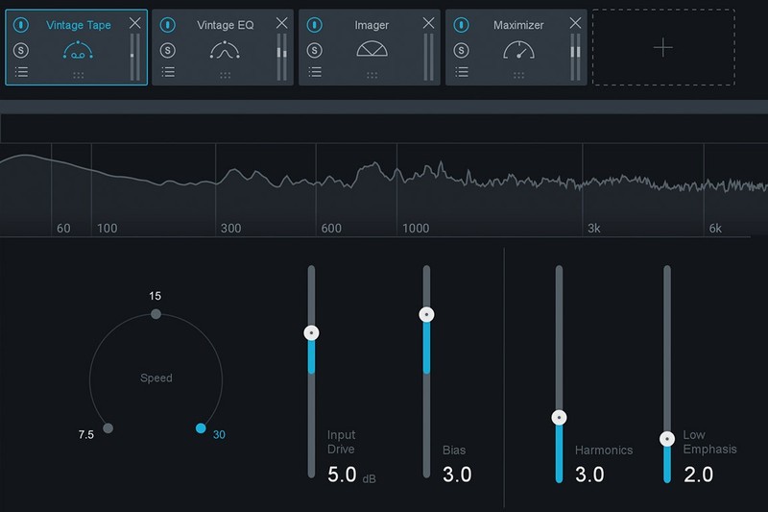The width and height of the screenshot is (768, 512).
Task: Solo the Vintage Tape module
Action: [20, 49]
